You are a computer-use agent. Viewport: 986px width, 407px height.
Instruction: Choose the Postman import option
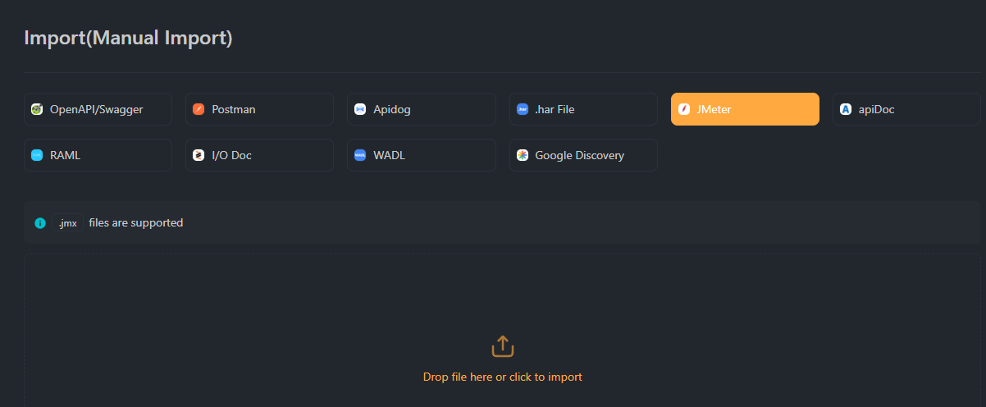click(259, 109)
